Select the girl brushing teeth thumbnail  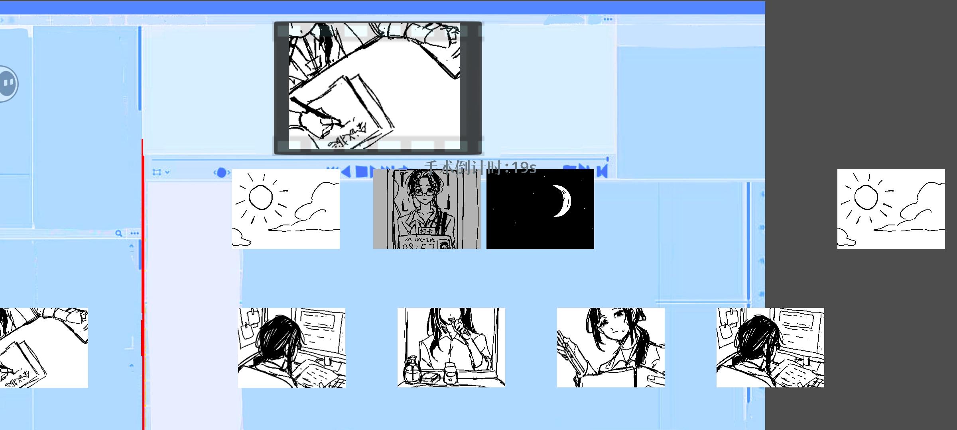(x=451, y=347)
